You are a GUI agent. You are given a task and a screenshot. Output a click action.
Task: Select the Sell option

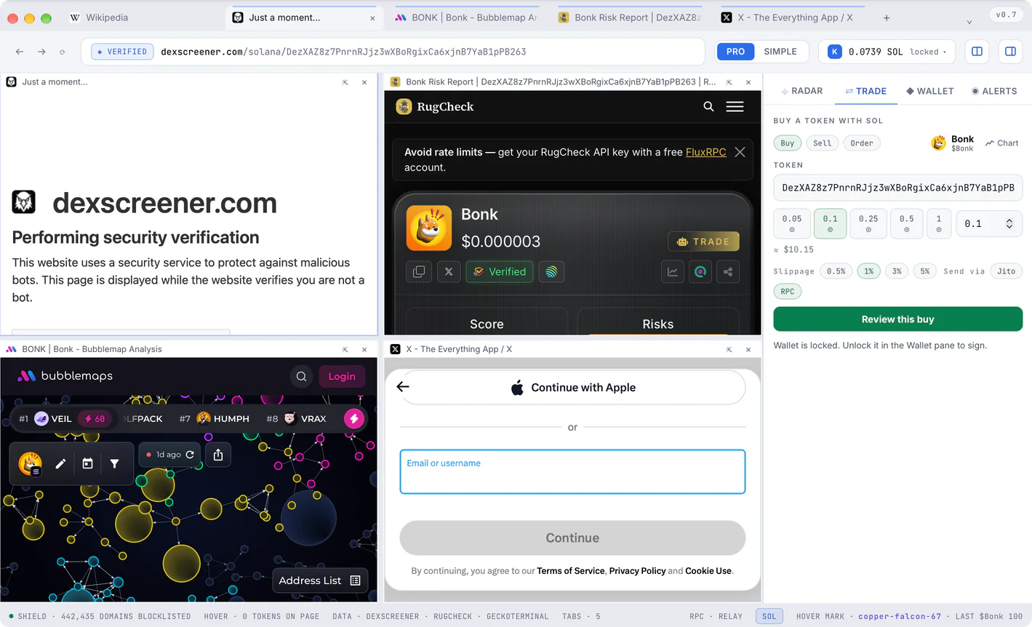[822, 143]
